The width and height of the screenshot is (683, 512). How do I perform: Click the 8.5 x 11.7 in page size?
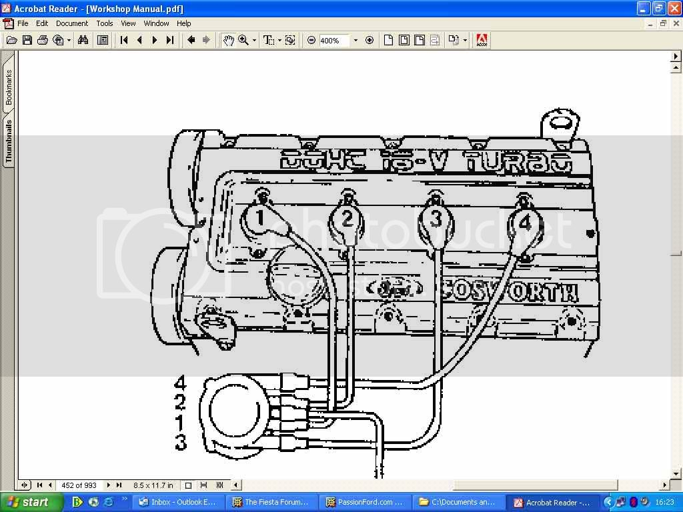pyautogui.click(x=153, y=485)
